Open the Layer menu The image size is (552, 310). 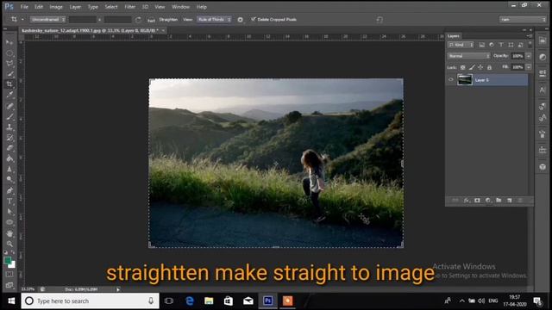[x=75, y=7]
